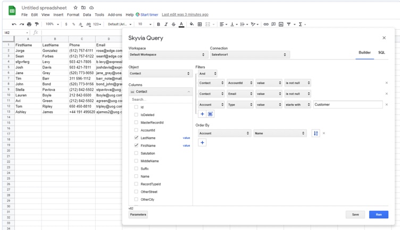The image size is (400, 230).
Task: Open the Parameters button
Action: [x=138, y=215]
